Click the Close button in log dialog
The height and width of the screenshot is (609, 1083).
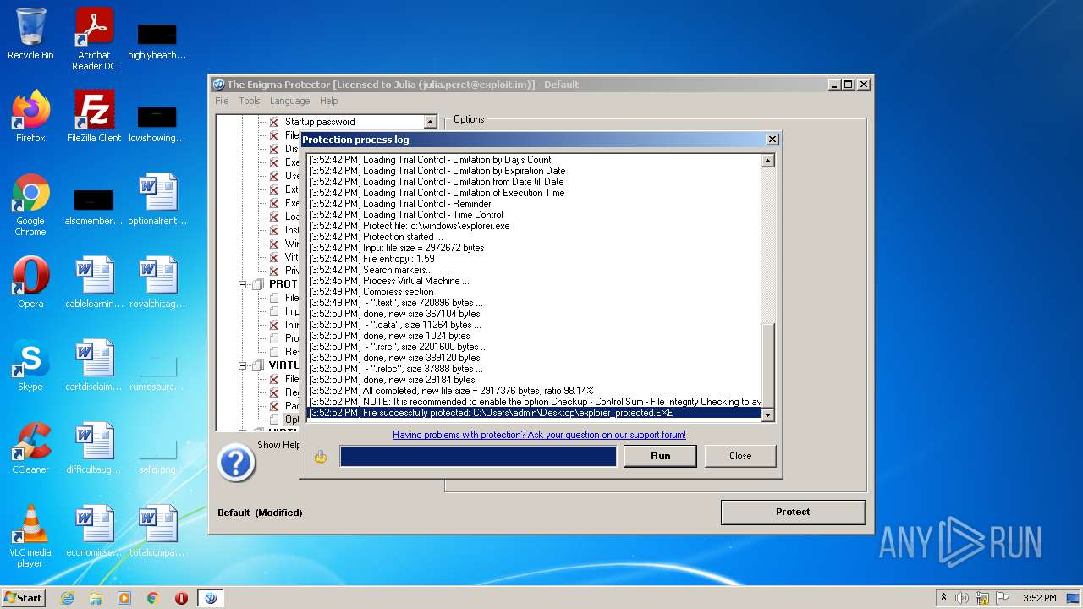(740, 456)
